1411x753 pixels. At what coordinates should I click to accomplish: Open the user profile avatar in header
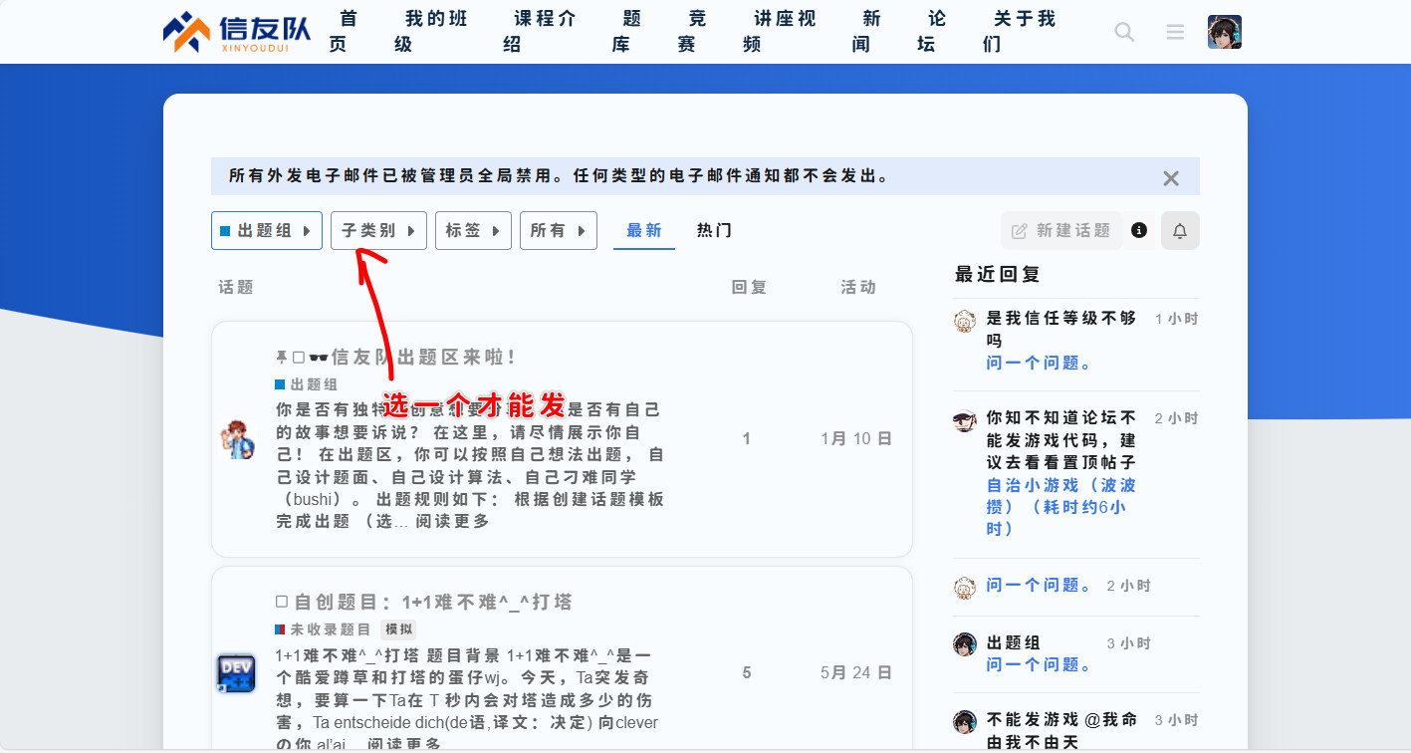coord(1225,32)
